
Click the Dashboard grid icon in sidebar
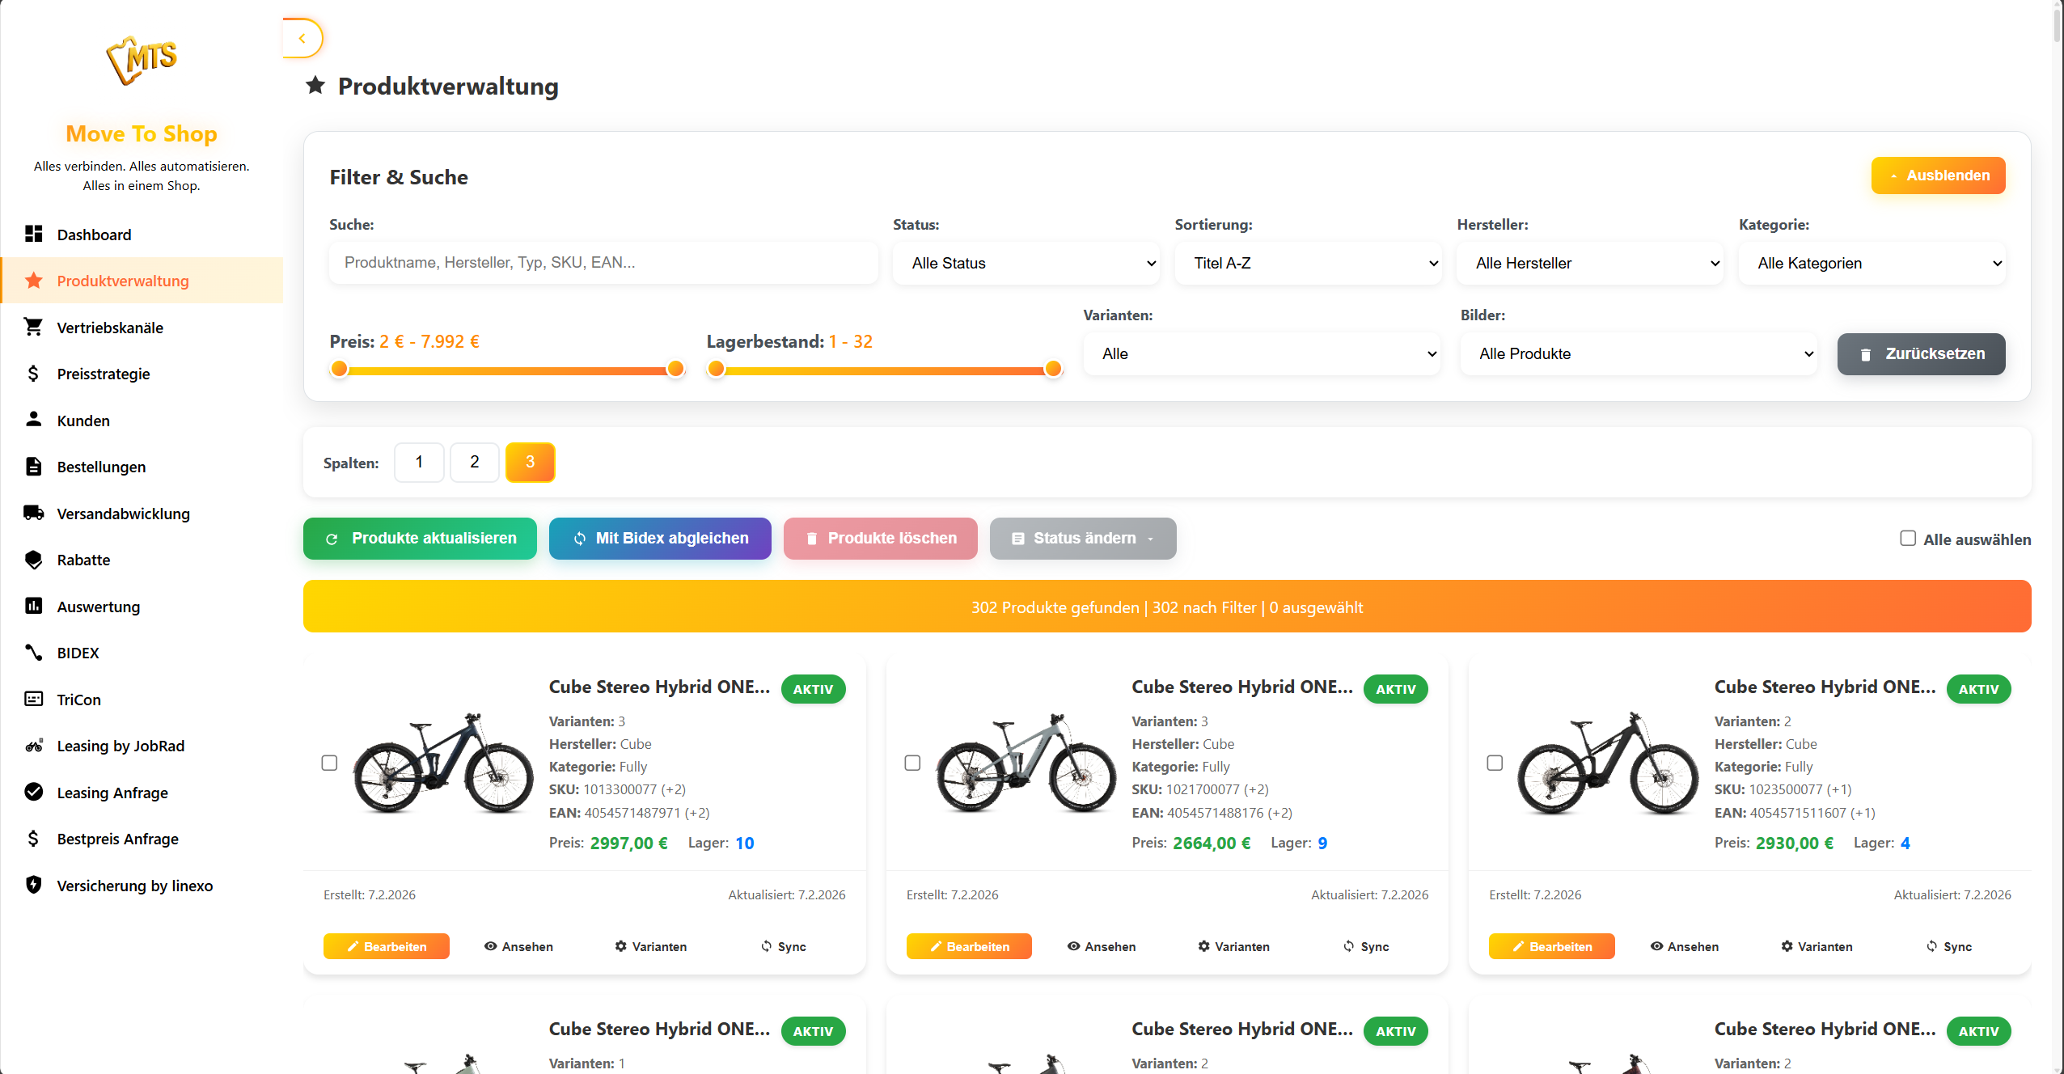[x=33, y=235]
